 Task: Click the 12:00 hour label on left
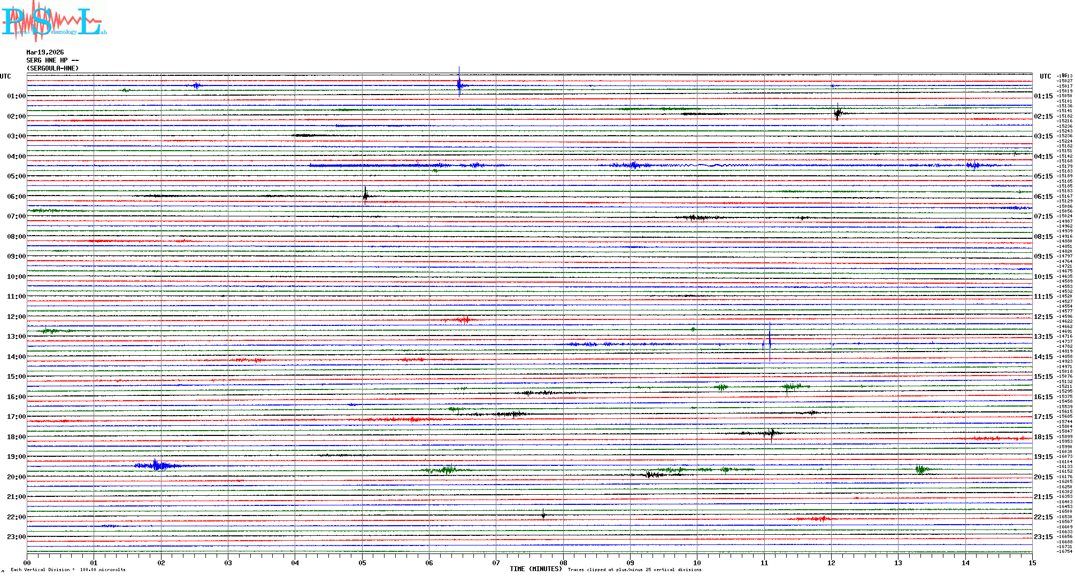point(16,317)
